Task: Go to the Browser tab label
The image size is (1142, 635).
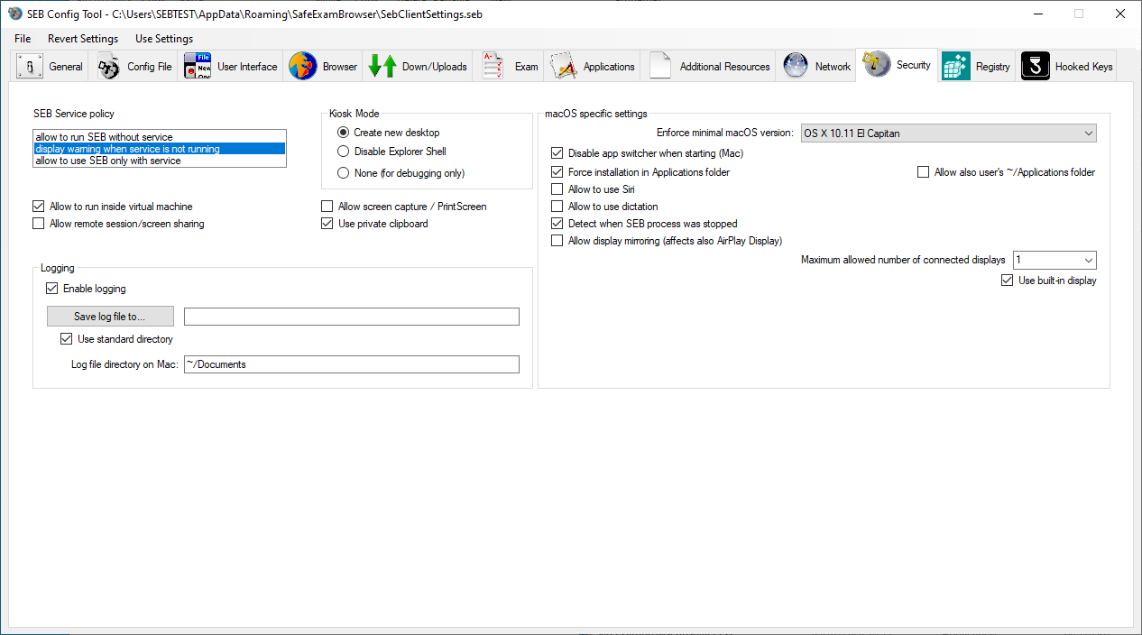Action: point(340,67)
